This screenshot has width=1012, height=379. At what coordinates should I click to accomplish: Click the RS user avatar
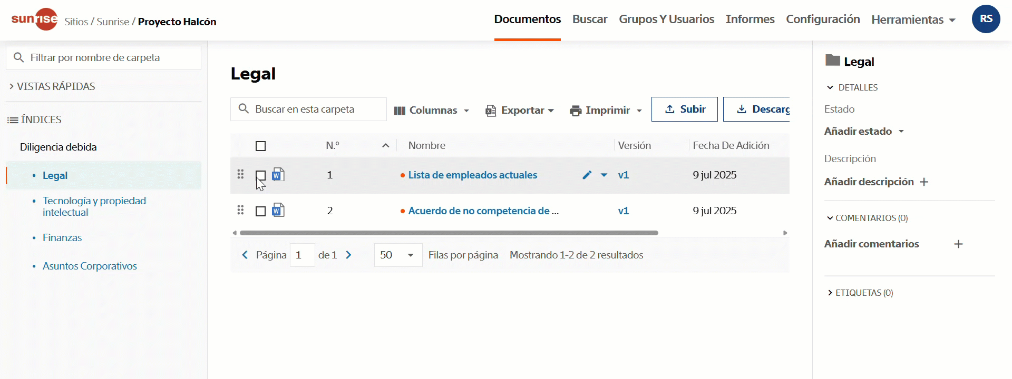[x=986, y=19]
